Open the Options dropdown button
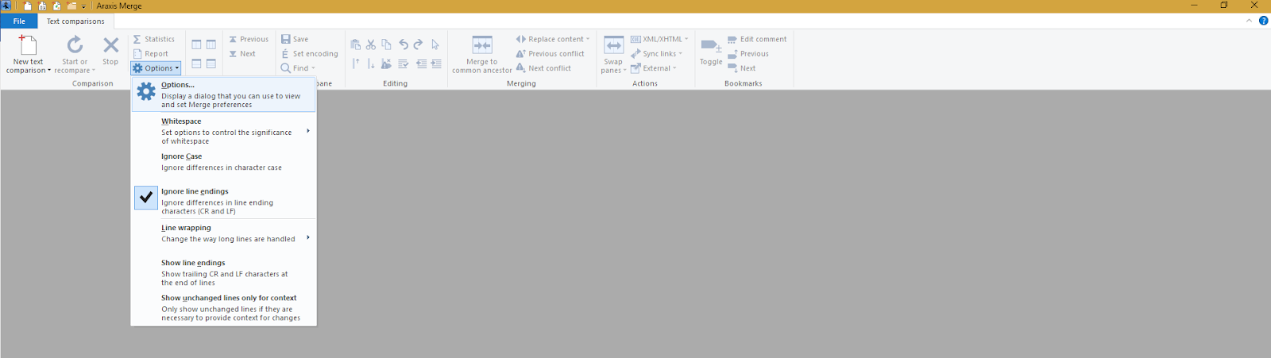 156,68
